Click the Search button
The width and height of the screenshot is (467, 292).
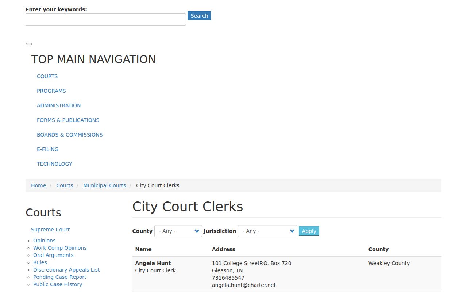(199, 16)
